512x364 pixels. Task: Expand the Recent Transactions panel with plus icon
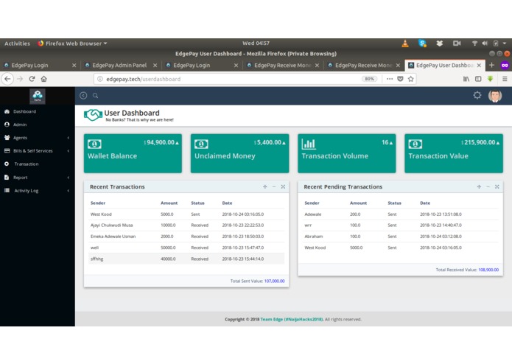[x=264, y=186]
